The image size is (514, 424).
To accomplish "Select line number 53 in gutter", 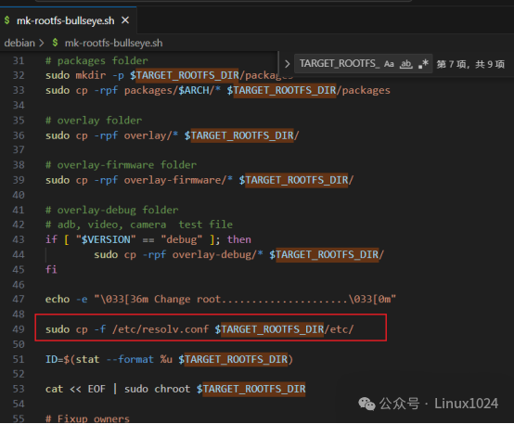I will tap(19, 389).
